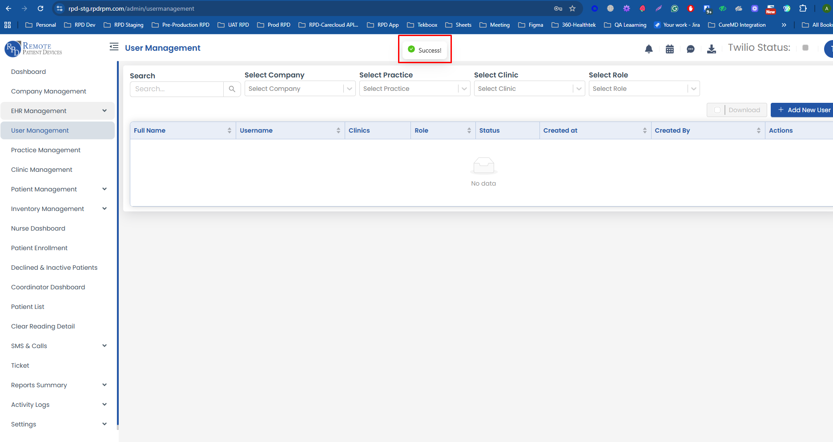
Task: Tick the checkbox beside Download
Action: point(717,110)
